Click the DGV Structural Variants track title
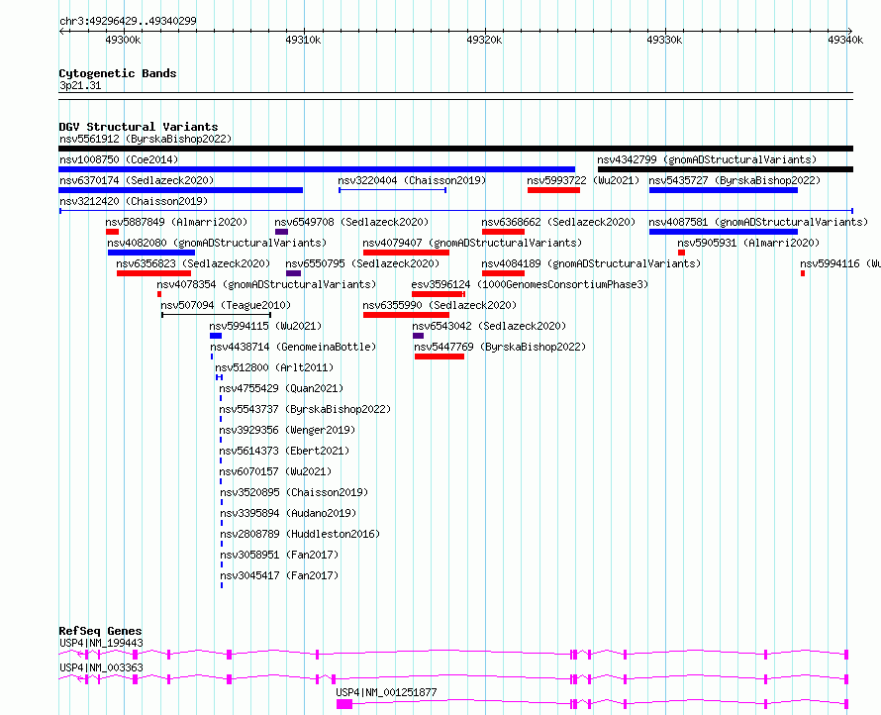881x715 pixels. [139, 127]
